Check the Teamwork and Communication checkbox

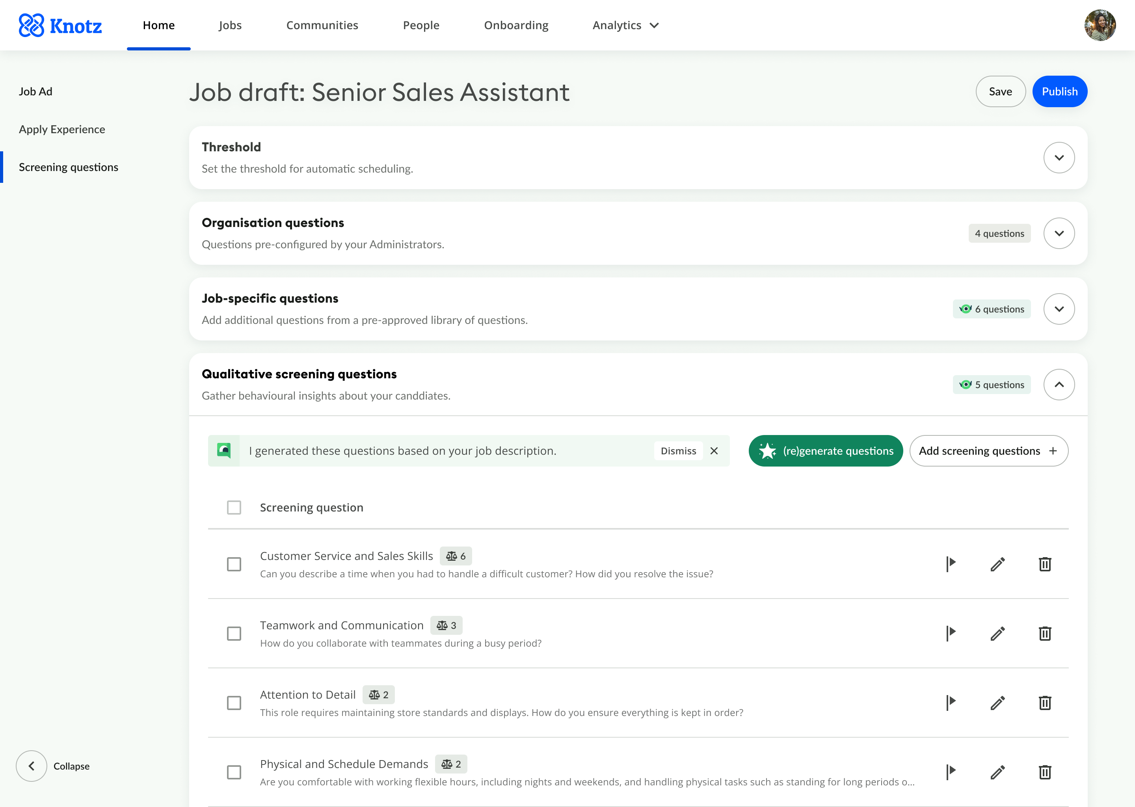click(234, 634)
